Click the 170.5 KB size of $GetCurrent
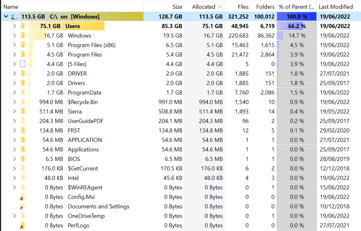 click(x=171, y=168)
